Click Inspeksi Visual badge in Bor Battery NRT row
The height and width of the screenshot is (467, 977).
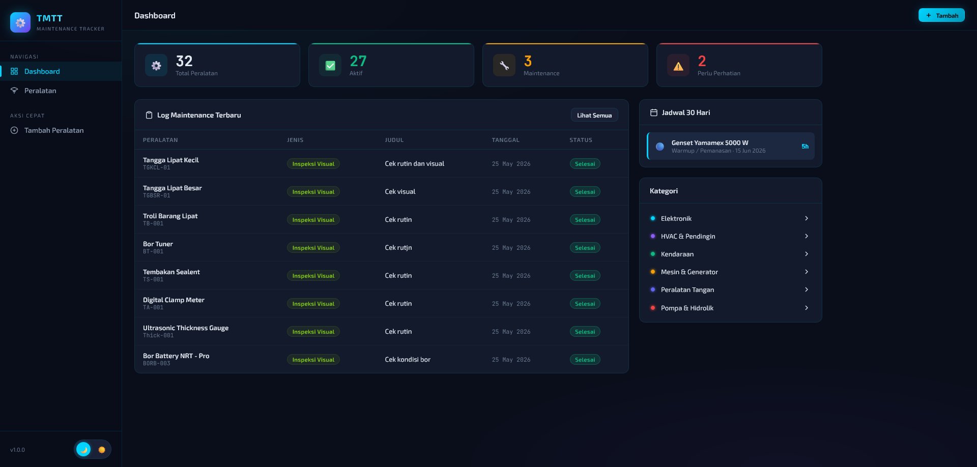pos(313,360)
